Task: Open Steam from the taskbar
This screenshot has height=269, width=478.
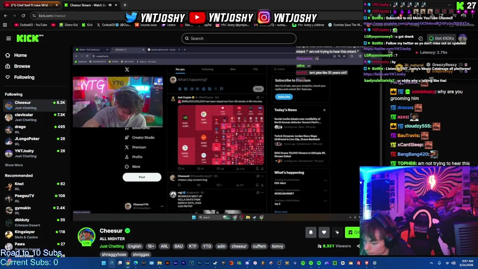Action: click(x=215, y=263)
